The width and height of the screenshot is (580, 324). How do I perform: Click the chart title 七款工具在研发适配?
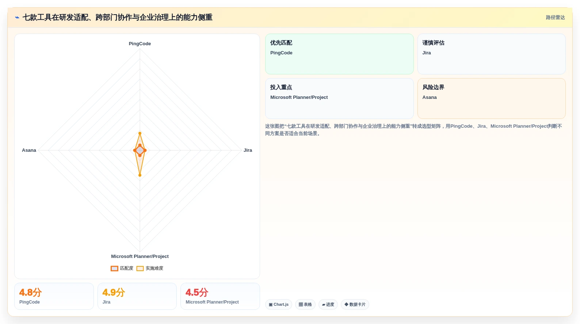118,18
